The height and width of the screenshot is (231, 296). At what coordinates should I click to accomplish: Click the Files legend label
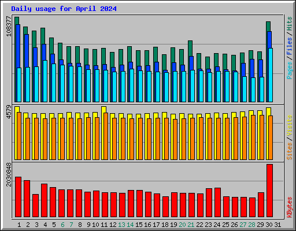point(290,46)
